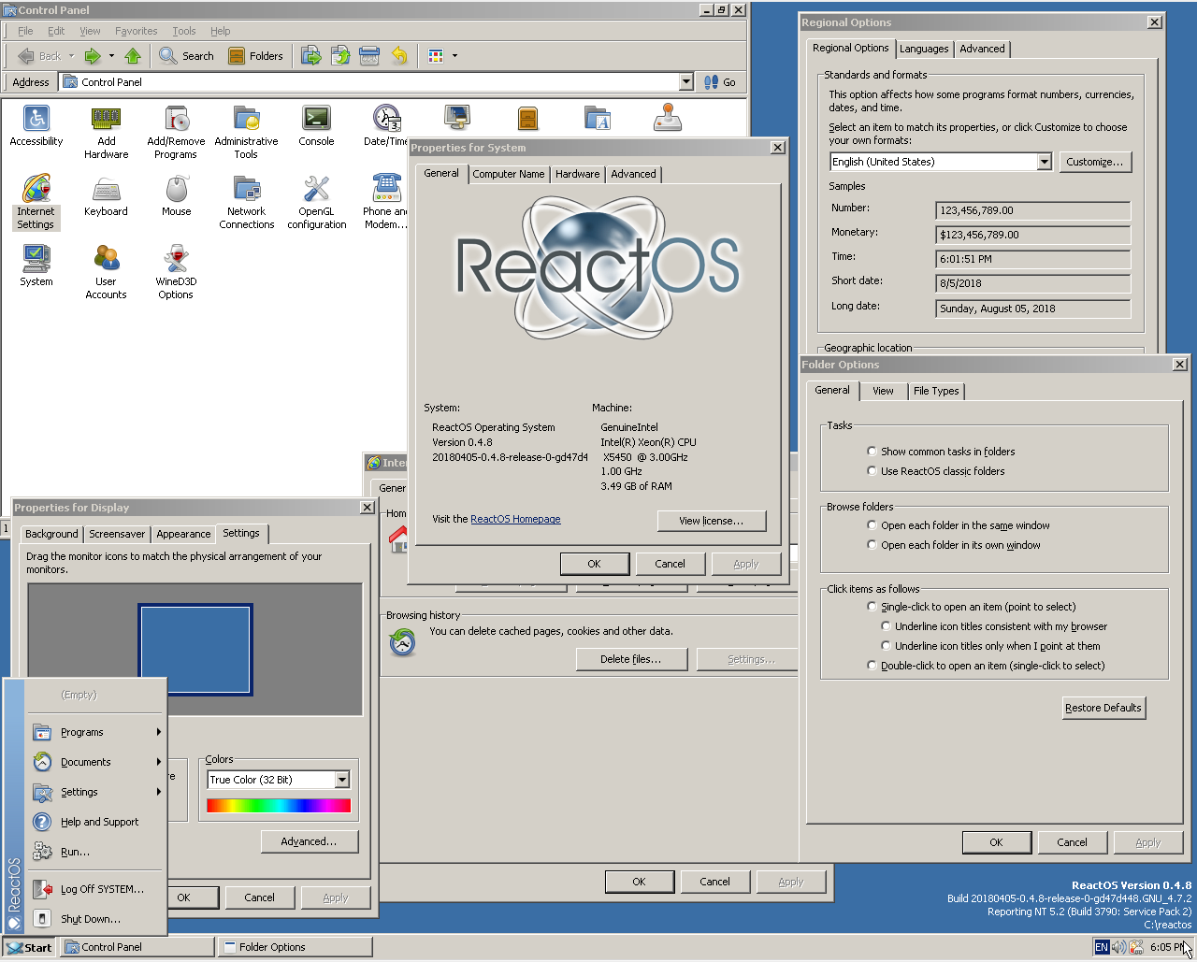Click the Start button
The height and width of the screenshot is (962, 1197).
(x=28, y=947)
